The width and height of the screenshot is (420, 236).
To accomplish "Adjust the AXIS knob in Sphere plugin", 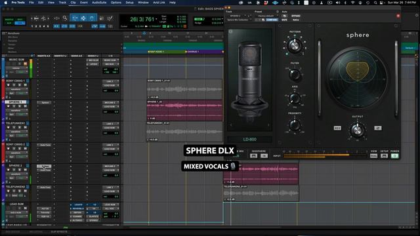I will coord(295,98).
